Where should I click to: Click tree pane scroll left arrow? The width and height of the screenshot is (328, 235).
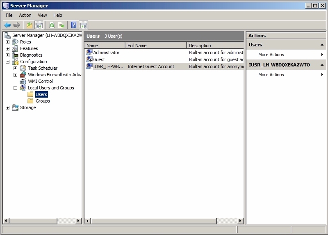6,221
